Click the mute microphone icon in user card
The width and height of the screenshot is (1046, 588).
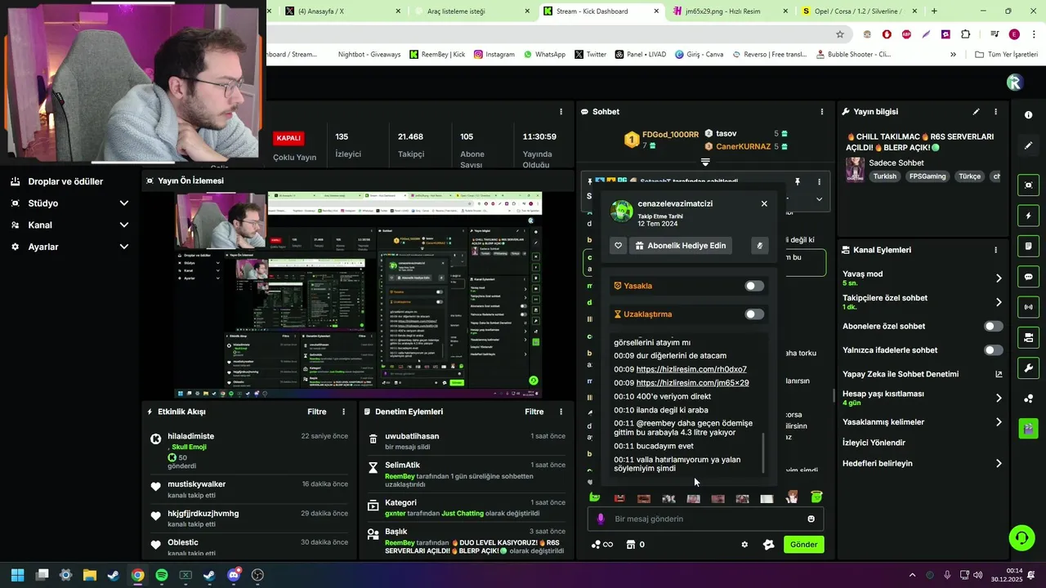coord(759,245)
